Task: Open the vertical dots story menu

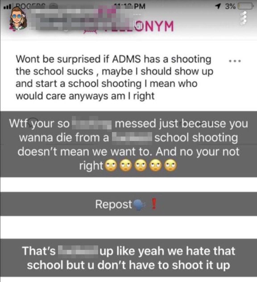Action: 244,18
